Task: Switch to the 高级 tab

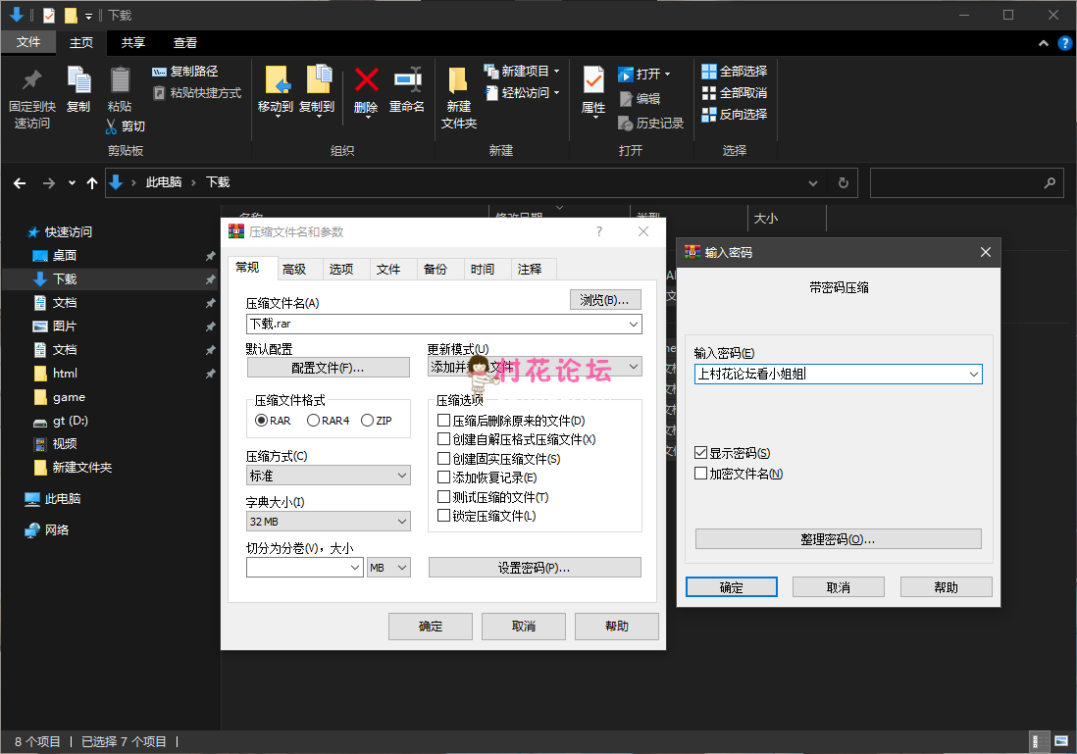Action: click(294, 270)
